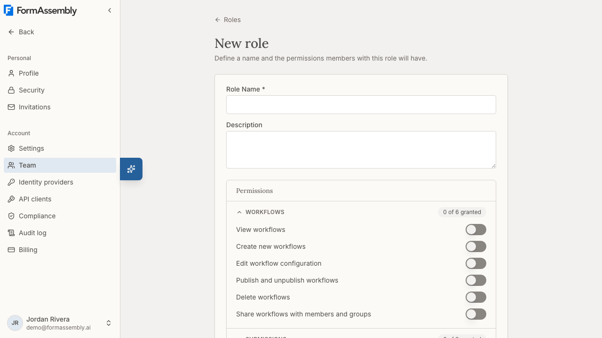Select Audit log in the sidebar
The width and height of the screenshot is (602, 338).
pyautogui.click(x=60, y=233)
